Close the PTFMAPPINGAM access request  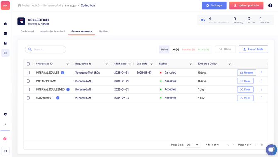245,81
